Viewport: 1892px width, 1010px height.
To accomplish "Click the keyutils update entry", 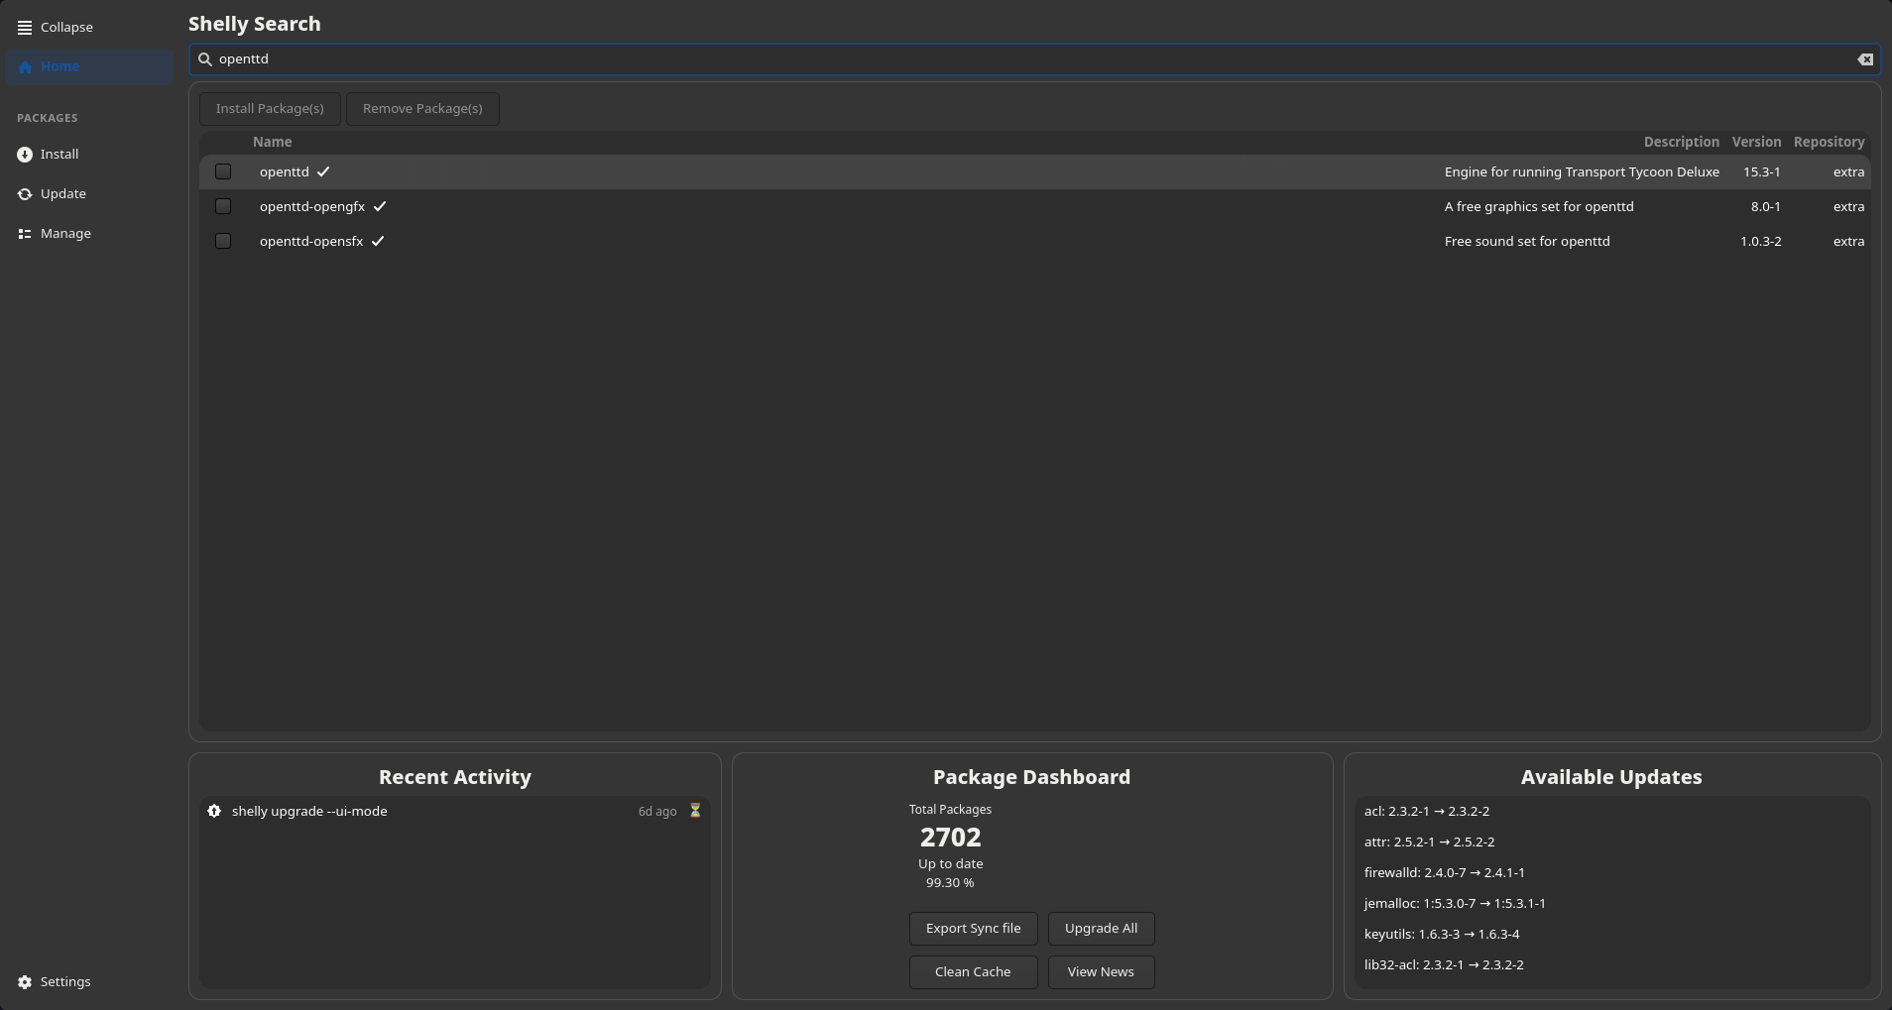I will 1442,935.
